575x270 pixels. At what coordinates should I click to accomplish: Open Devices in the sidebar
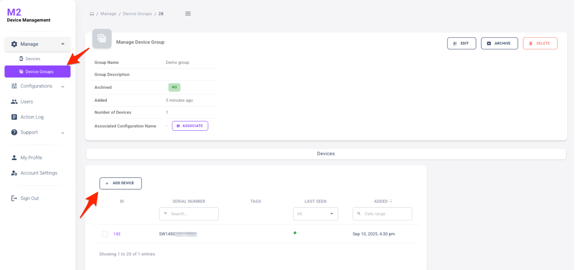click(33, 59)
